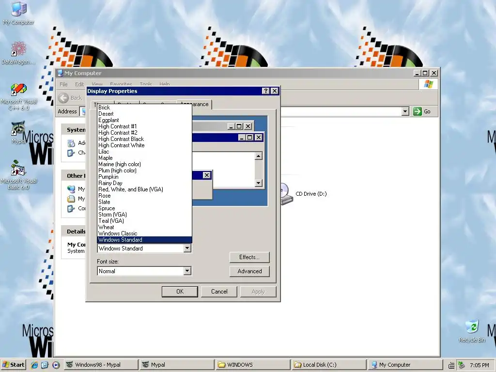This screenshot has width=496, height=372.
Task: Click the CD Drive (D:) icon
Action: point(287,194)
